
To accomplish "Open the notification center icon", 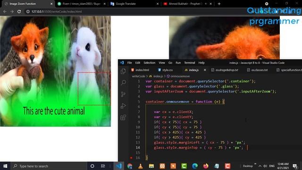I will [x=295, y=166].
